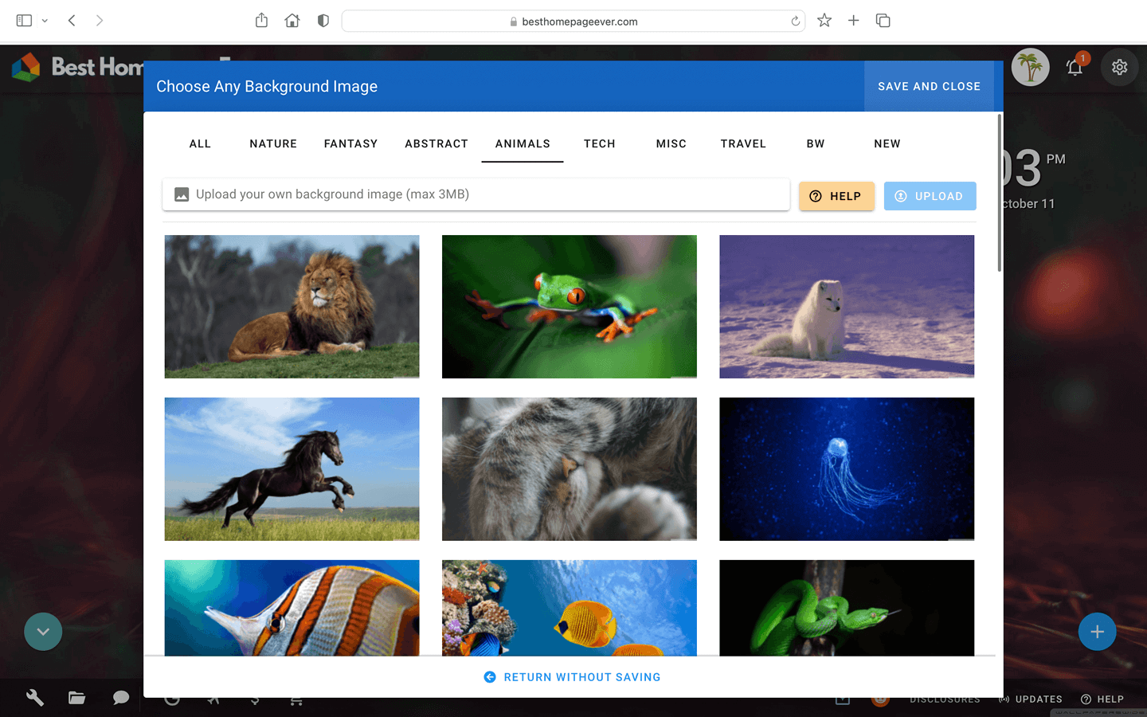This screenshot has height=717, width=1147.
Task: Switch to the TRAVEL tab
Action: click(742, 143)
